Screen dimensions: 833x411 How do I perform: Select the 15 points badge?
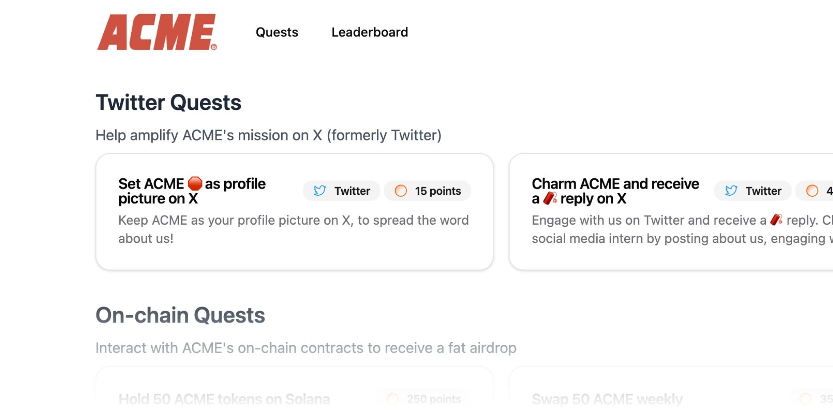[x=427, y=191]
